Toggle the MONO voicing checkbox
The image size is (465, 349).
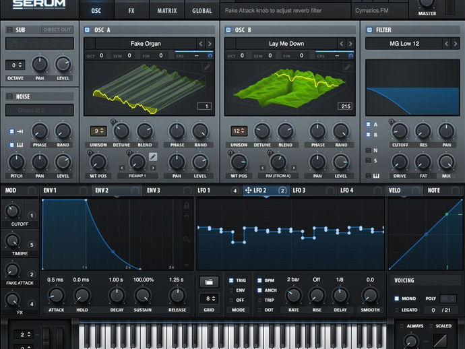click(396, 298)
